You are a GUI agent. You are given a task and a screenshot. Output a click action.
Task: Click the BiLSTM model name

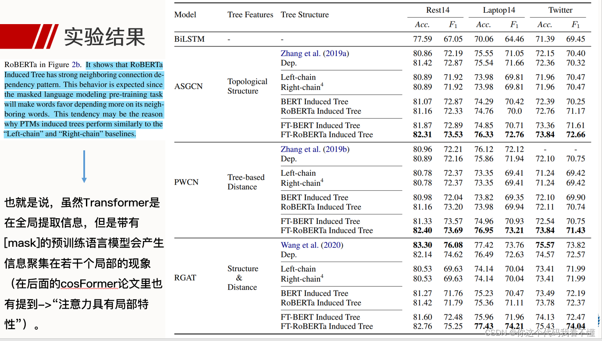pos(189,39)
